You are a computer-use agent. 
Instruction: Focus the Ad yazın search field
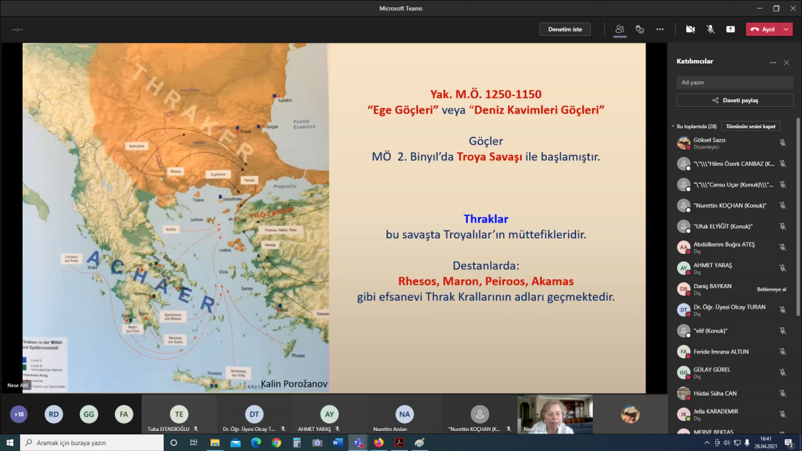734,82
